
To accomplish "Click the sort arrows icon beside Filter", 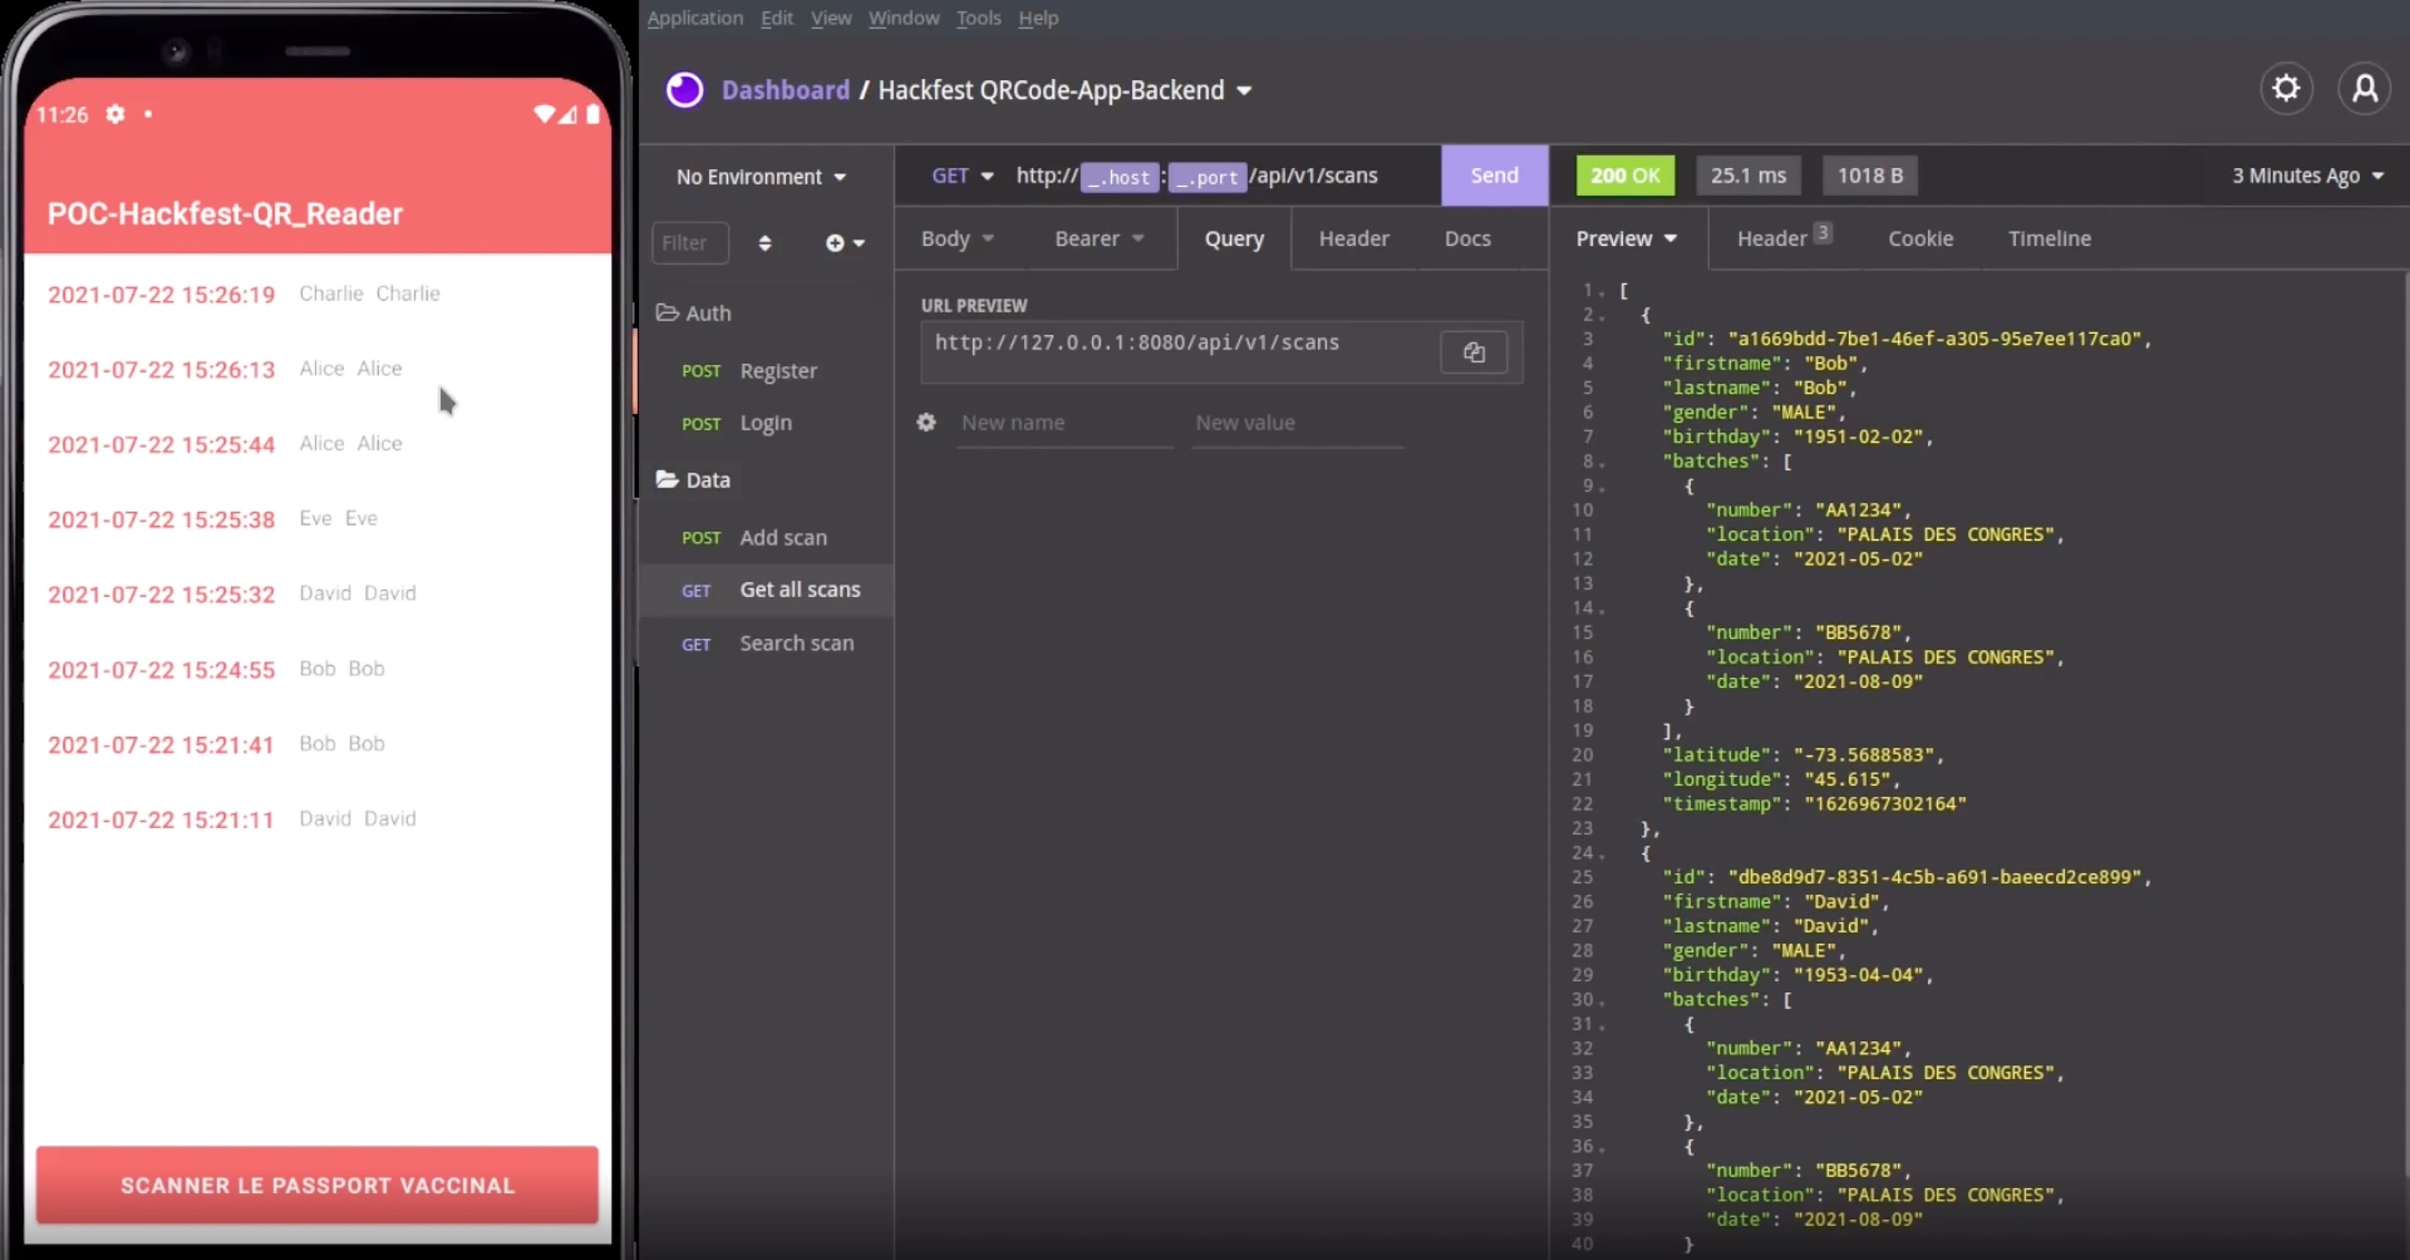I will click(x=764, y=243).
